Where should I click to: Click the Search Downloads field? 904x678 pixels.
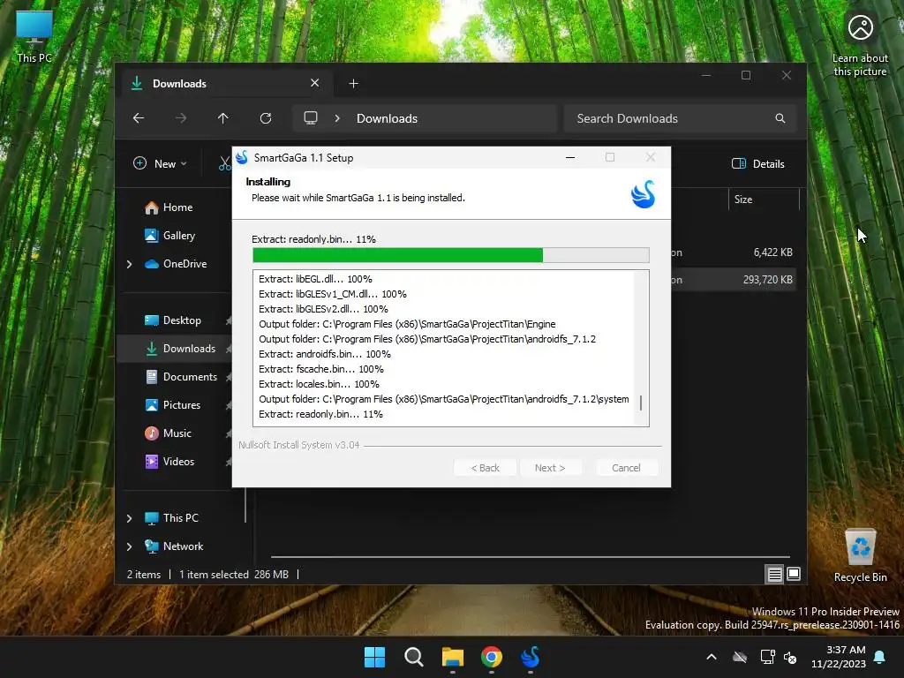(681, 118)
